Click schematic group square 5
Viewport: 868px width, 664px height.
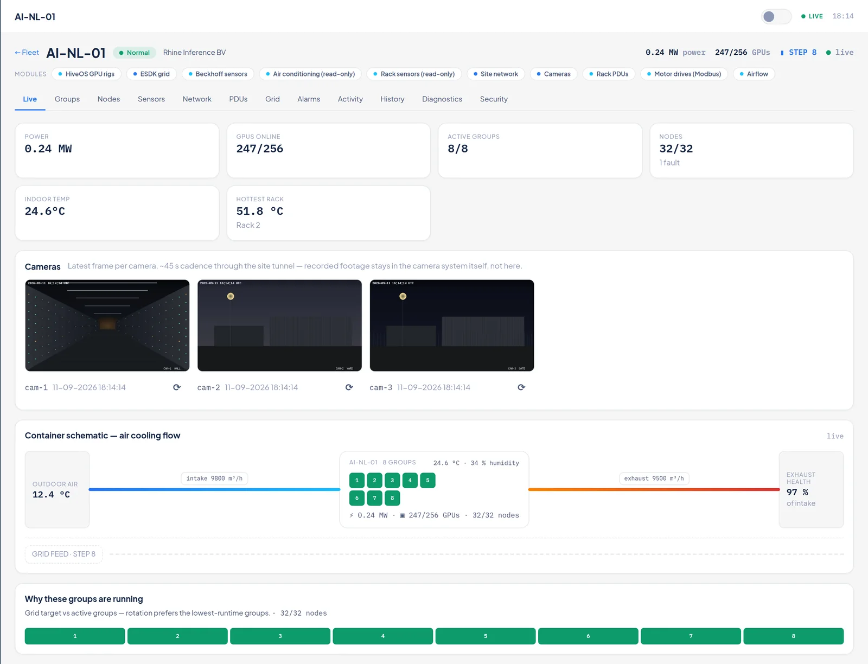point(427,481)
